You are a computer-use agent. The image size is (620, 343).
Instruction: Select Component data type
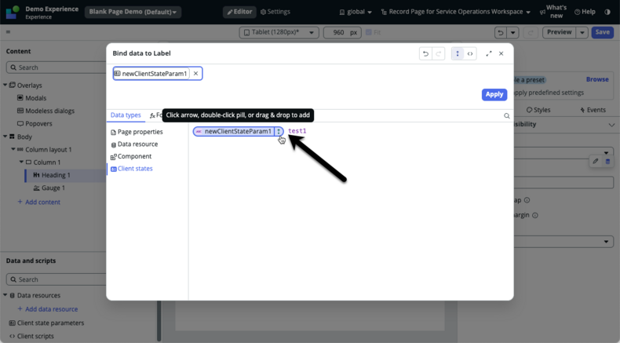131,157
